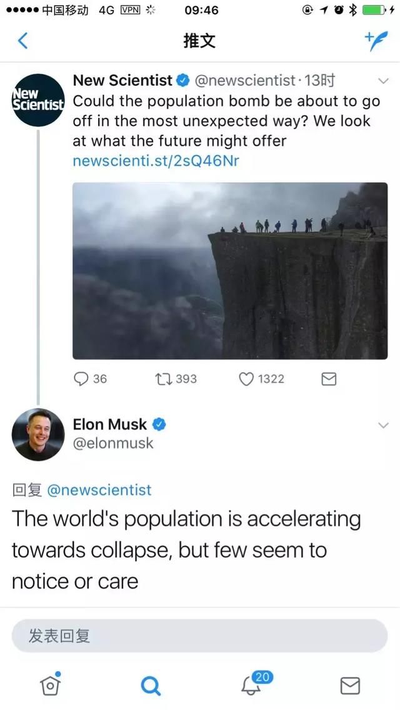Screen dimensions: 400x710
Task: Tap the reply input field
Action: click(x=199, y=636)
